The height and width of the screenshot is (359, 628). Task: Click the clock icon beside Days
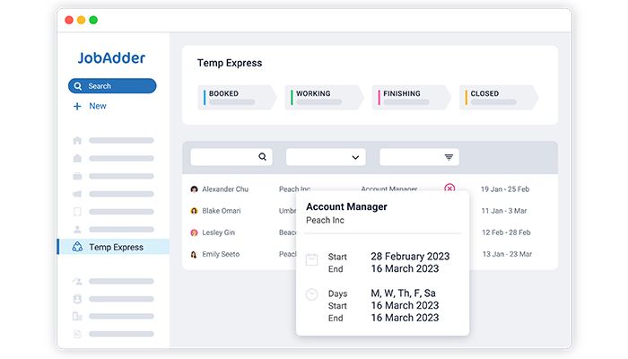(x=312, y=294)
